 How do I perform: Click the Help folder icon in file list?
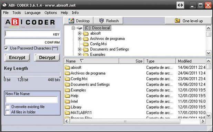(67, 96)
